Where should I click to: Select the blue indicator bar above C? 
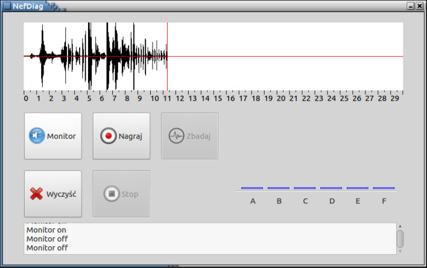pos(305,188)
